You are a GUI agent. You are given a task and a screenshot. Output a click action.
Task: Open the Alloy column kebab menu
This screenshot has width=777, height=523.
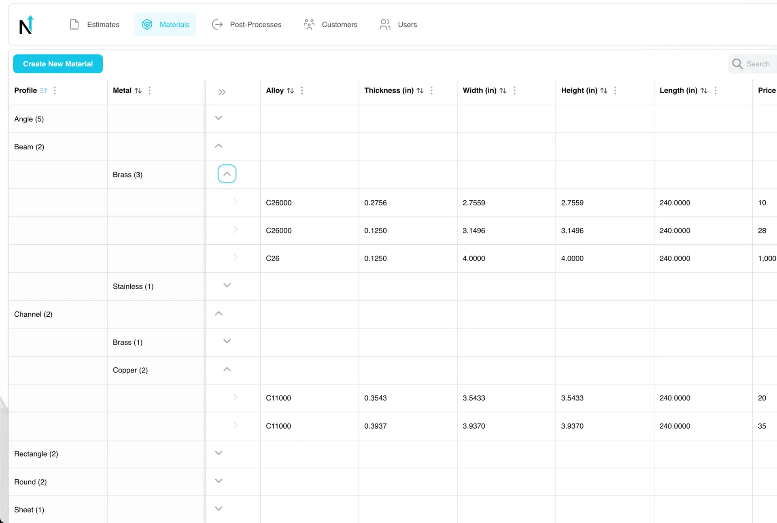click(302, 91)
